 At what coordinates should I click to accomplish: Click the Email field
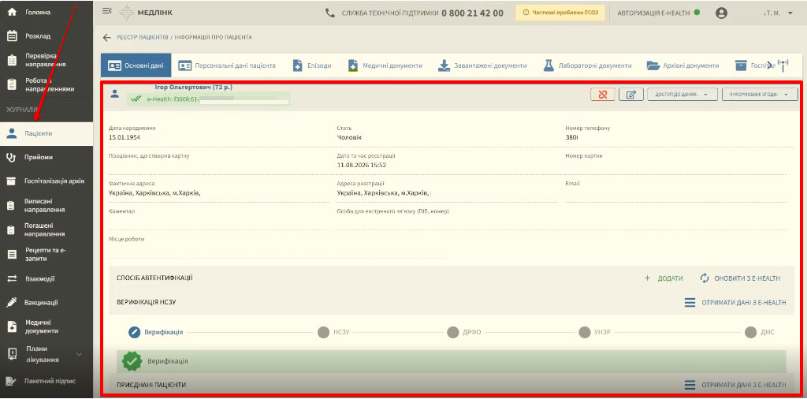(675, 191)
